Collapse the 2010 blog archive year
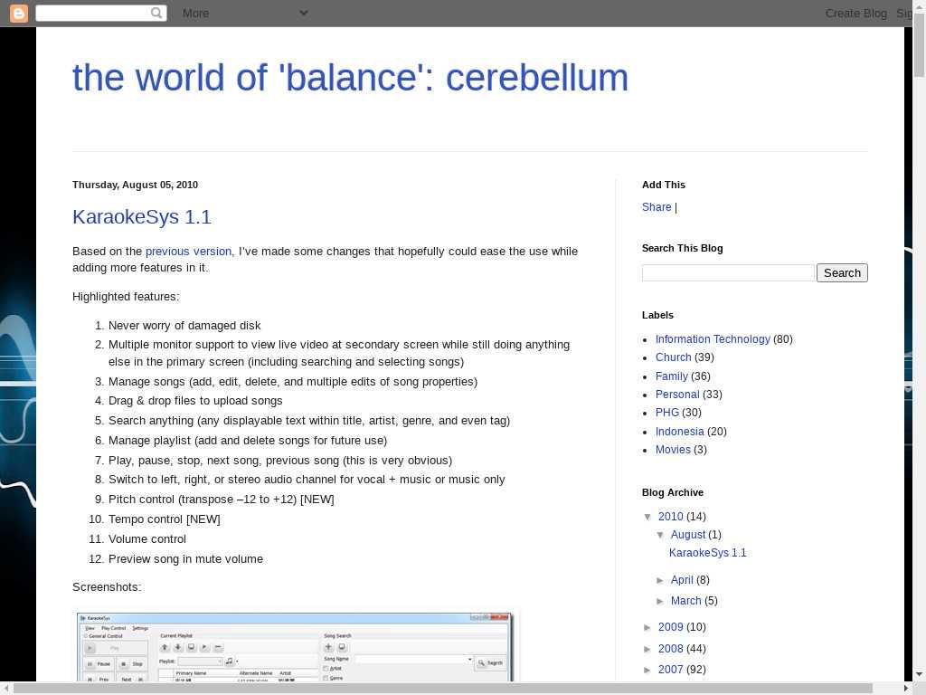This screenshot has height=695, width=926. click(649, 518)
